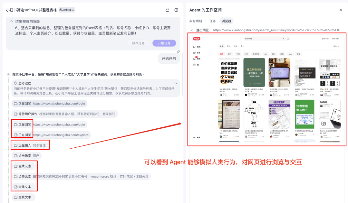The height and width of the screenshot is (203, 348).
Task: Clear the 知识管理 search with X icon
Action: pos(284,39)
